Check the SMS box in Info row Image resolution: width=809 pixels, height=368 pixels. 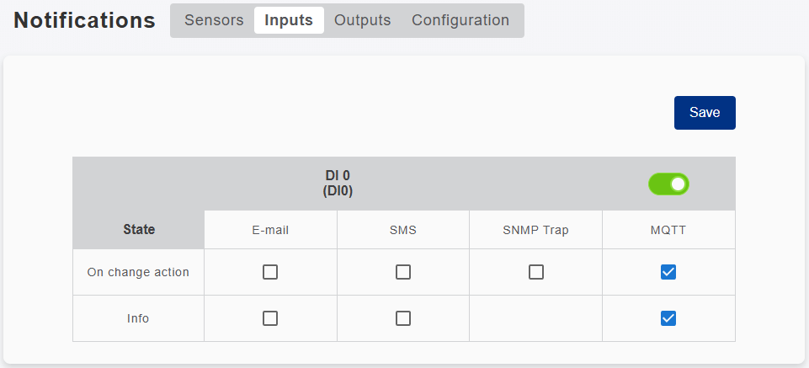coord(403,318)
